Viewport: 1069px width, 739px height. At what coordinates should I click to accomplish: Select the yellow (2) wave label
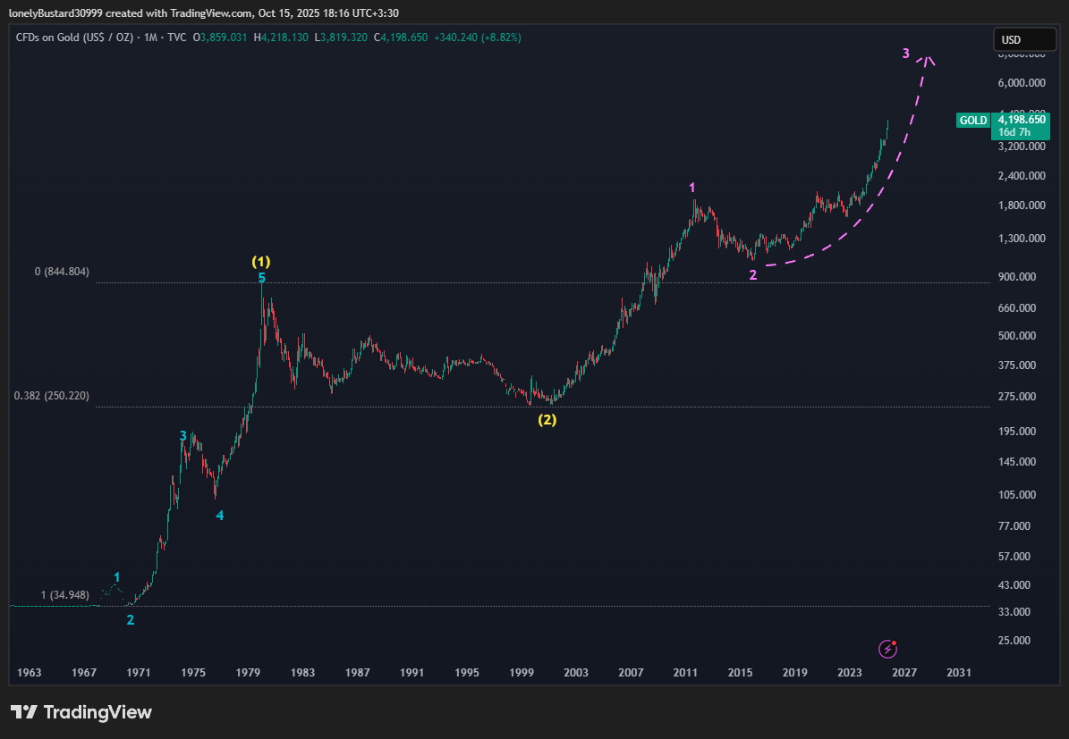coord(547,420)
